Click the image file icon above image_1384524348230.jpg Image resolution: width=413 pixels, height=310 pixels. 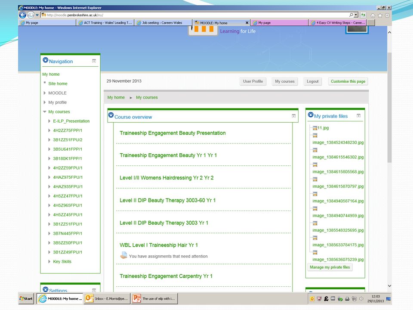(315, 136)
